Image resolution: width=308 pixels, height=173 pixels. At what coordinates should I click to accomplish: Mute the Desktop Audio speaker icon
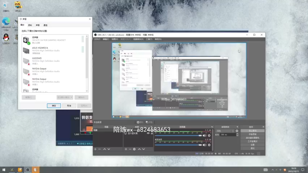(x=204, y=145)
